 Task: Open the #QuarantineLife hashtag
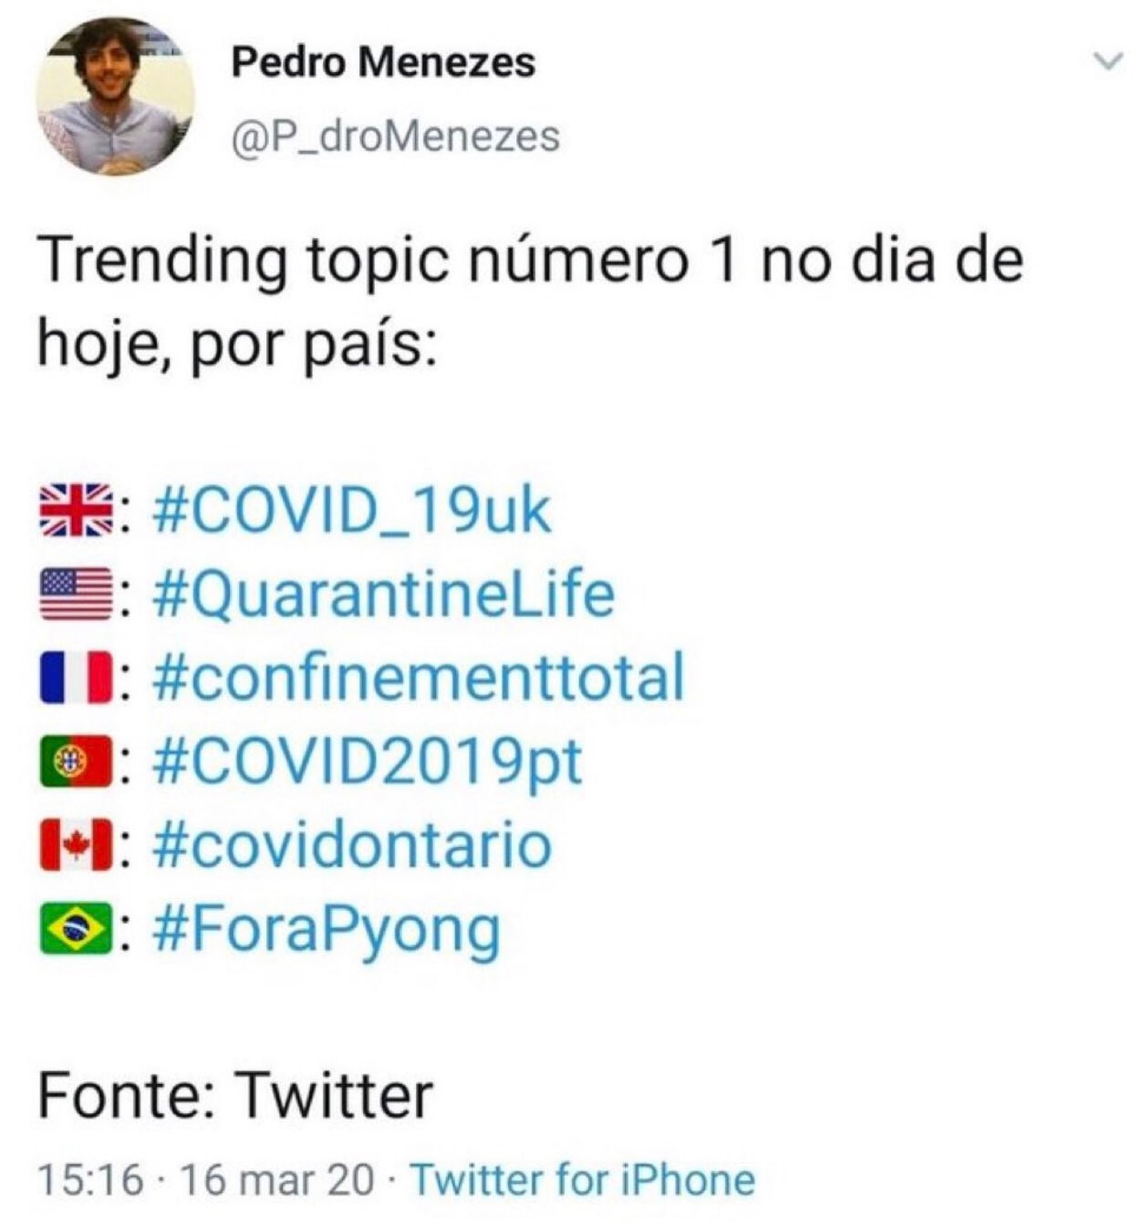[385, 593]
